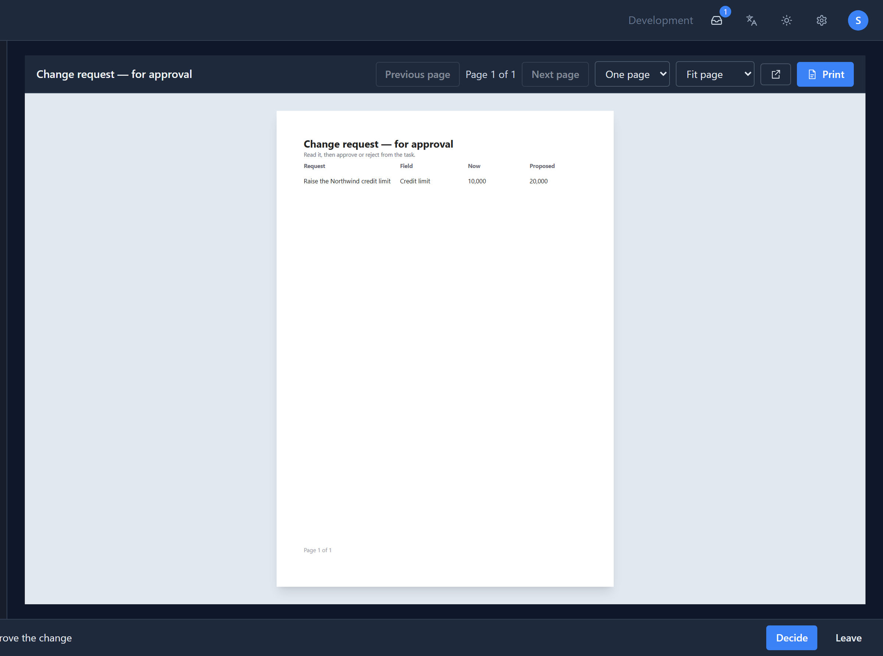Go to Previous page
883x656 pixels.
pyautogui.click(x=418, y=74)
